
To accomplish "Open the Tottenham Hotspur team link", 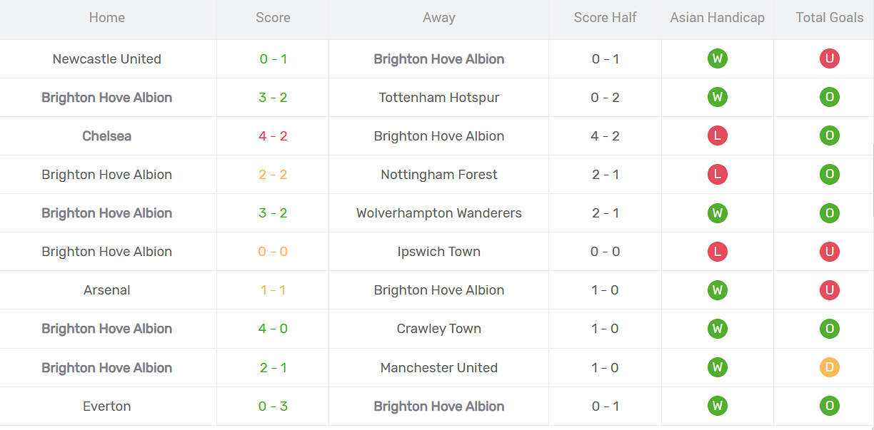I will click(438, 98).
